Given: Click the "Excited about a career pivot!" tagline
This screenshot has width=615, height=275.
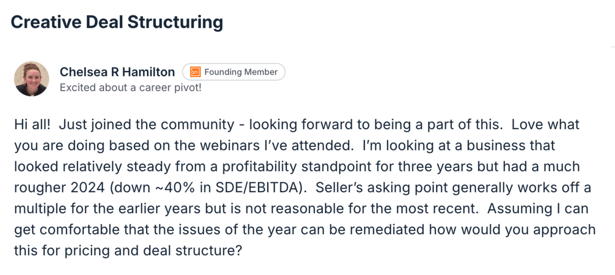Looking at the screenshot, I should 130,88.
